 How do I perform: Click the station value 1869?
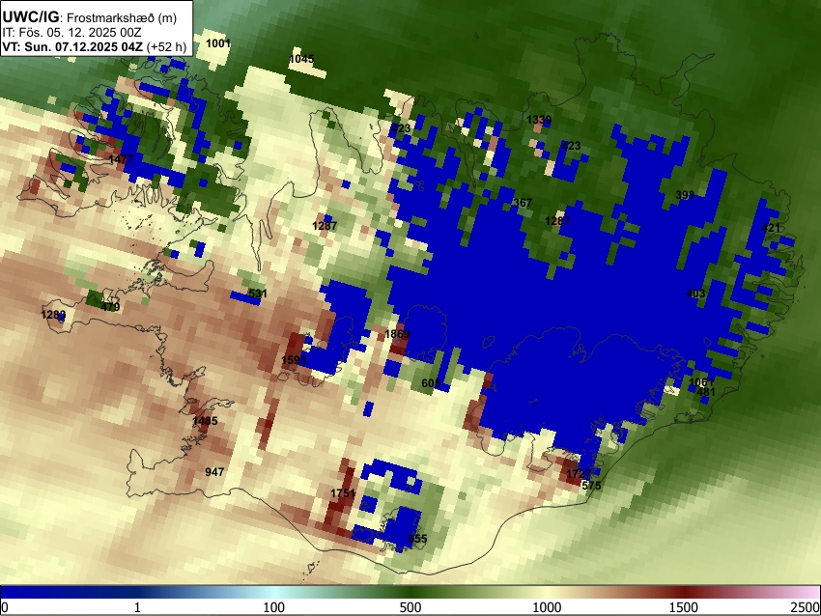(397, 334)
